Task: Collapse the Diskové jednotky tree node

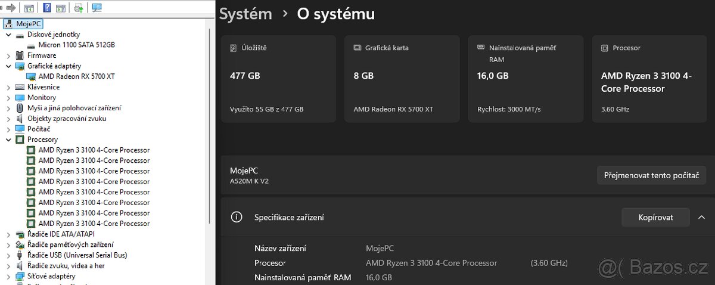Action: [8, 35]
